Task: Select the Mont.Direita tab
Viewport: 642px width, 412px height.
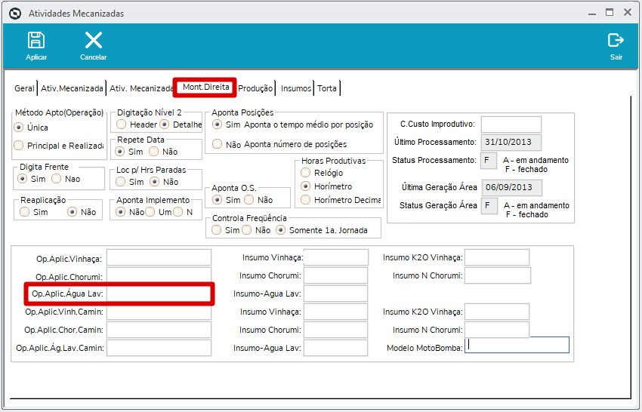Action: tap(206, 87)
